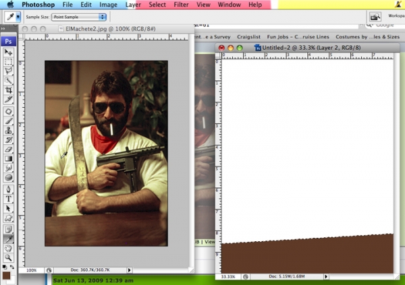The width and height of the screenshot is (405, 285).
Task: Select the Polygonal Lasso tool
Action: [x=8, y=71]
